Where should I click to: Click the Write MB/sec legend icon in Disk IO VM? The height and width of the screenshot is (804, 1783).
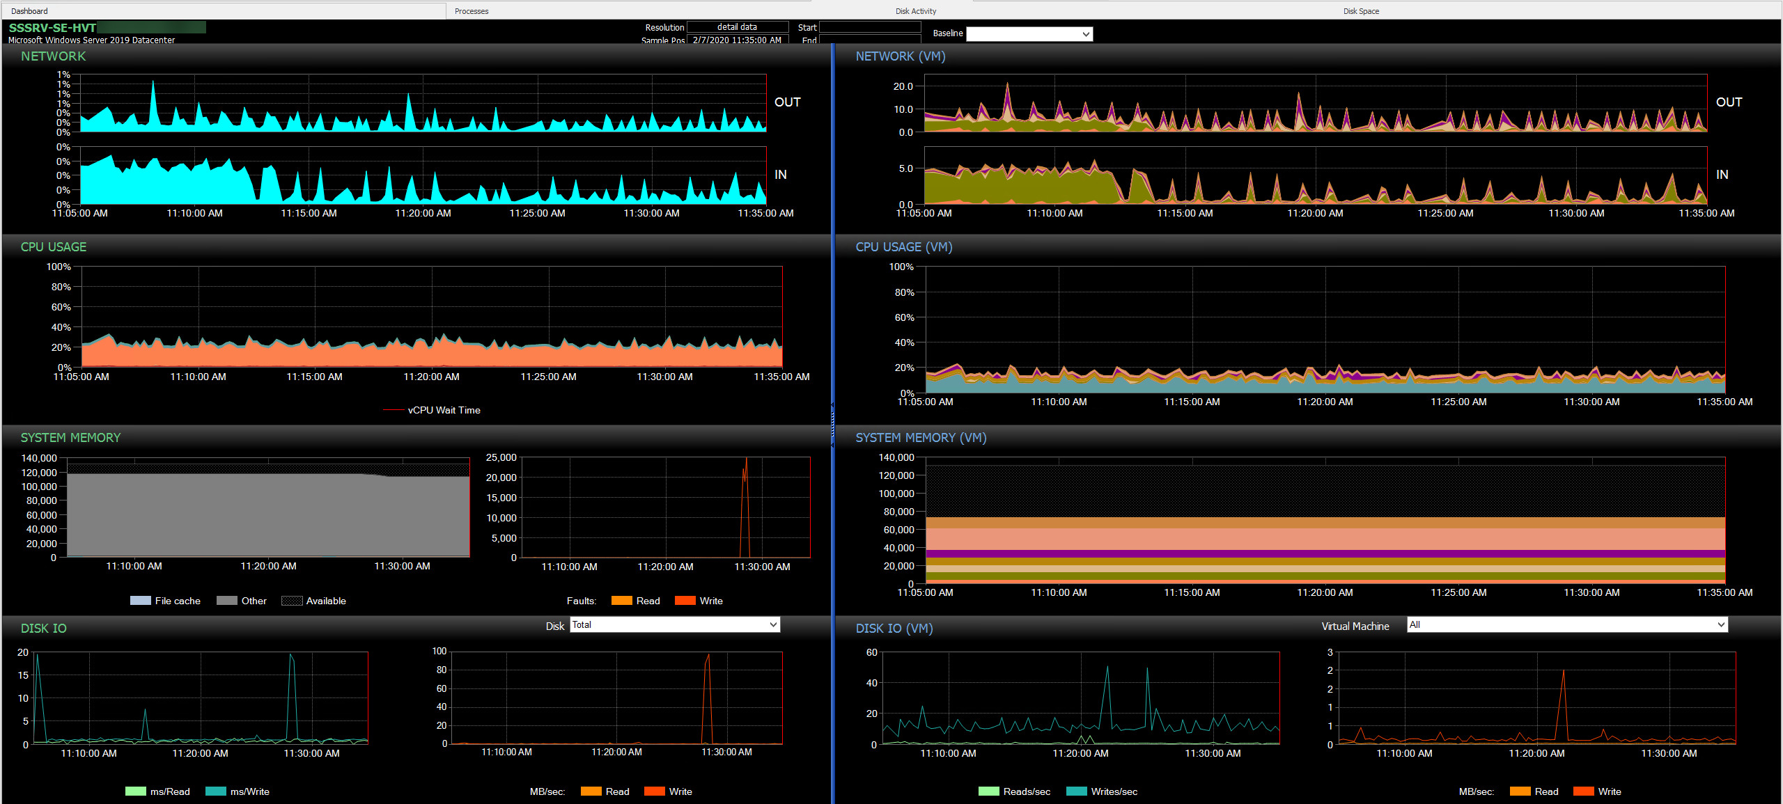[1582, 791]
